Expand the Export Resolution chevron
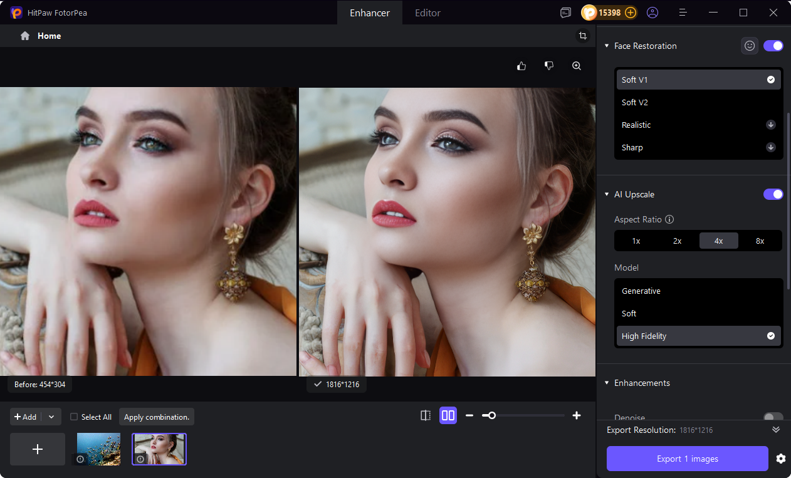Image resolution: width=791 pixels, height=478 pixels. click(x=775, y=430)
